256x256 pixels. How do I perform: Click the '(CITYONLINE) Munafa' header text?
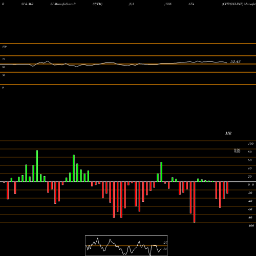click(239, 4)
